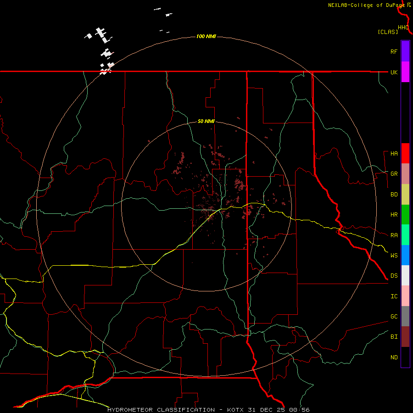Screen dimensions: 413x413
Task: Click the IC legend label
Action: (x=394, y=296)
